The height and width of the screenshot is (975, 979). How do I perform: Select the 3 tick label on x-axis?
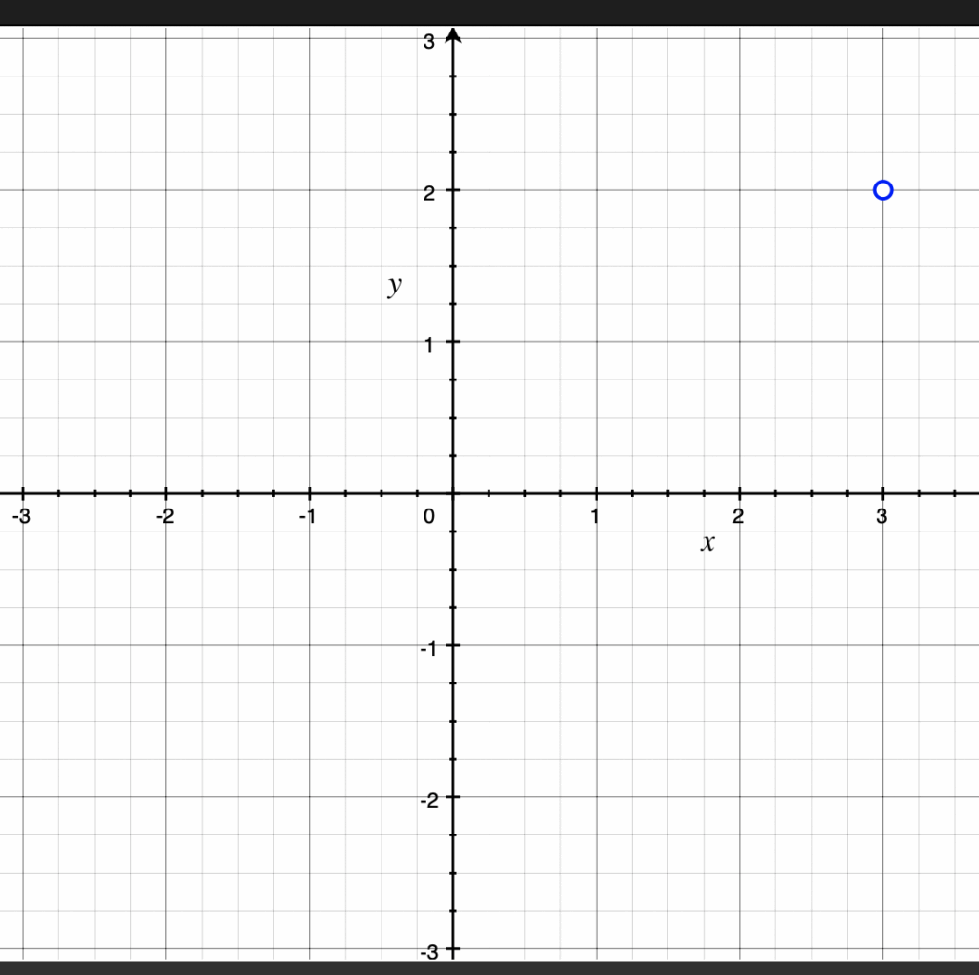pyautogui.click(x=881, y=517)
